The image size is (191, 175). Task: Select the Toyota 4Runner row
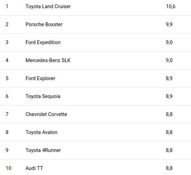pos(95,150)
